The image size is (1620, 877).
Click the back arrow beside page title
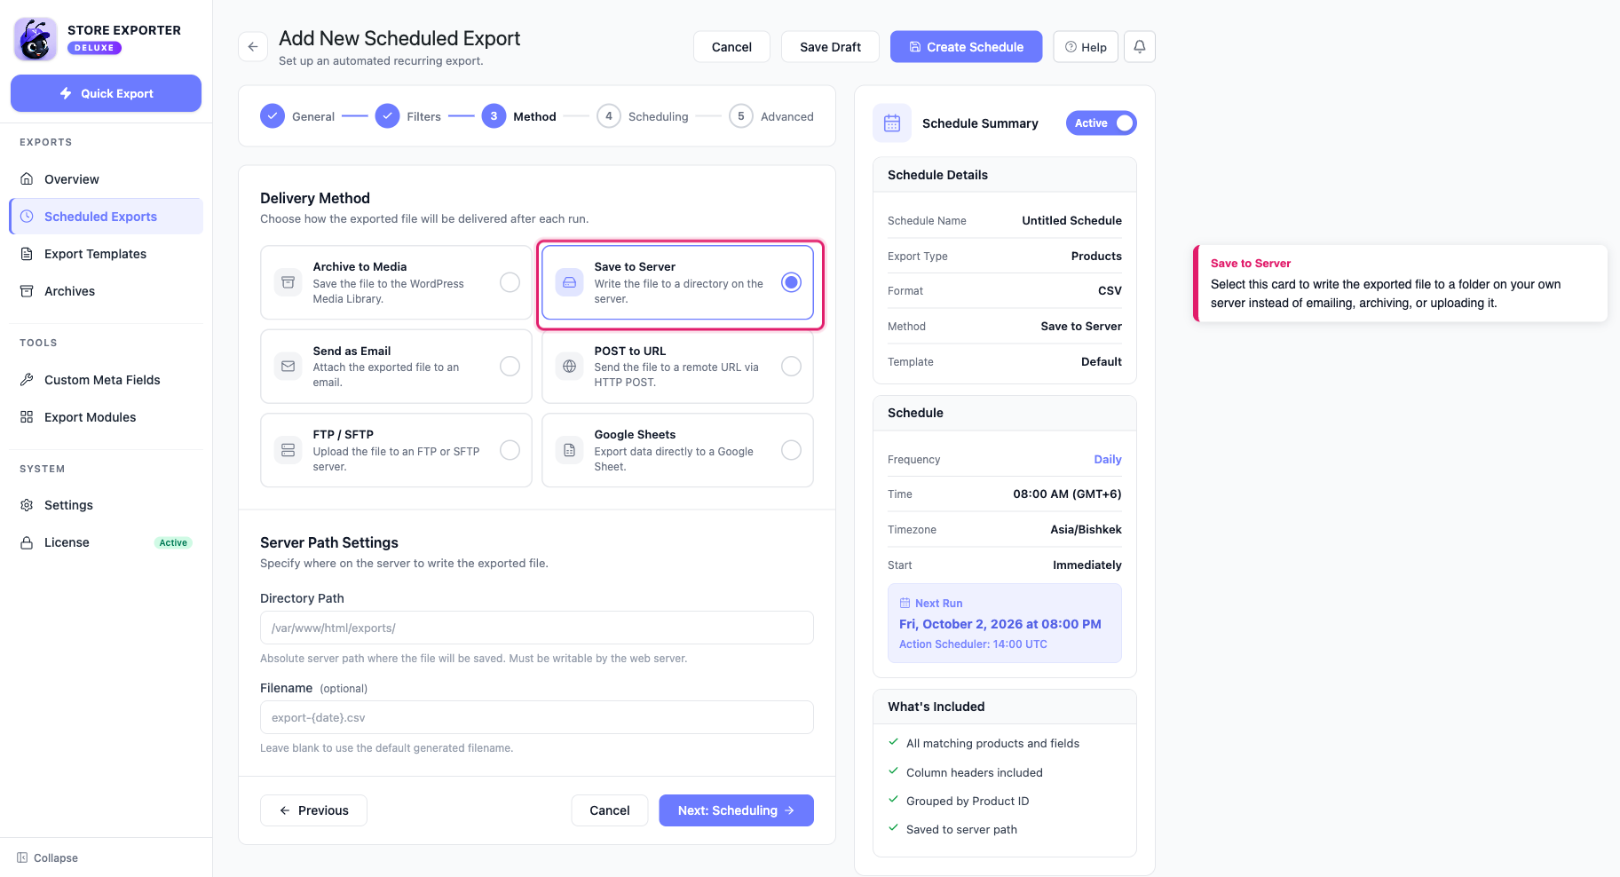click(253, 47)
